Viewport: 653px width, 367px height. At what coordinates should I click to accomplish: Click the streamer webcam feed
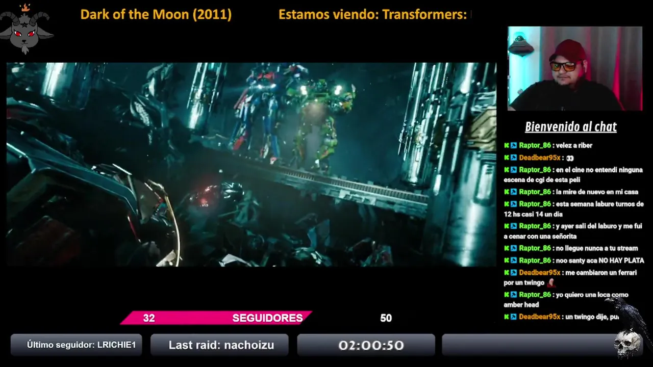(x=575, y=68)
